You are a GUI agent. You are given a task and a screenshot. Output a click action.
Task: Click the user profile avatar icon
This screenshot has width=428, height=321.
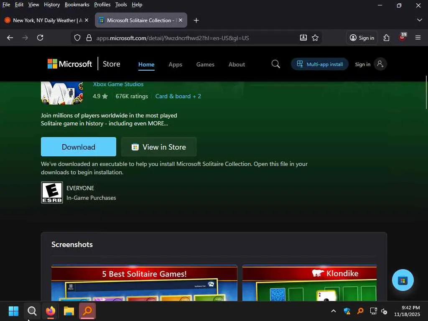click(380, 64)
